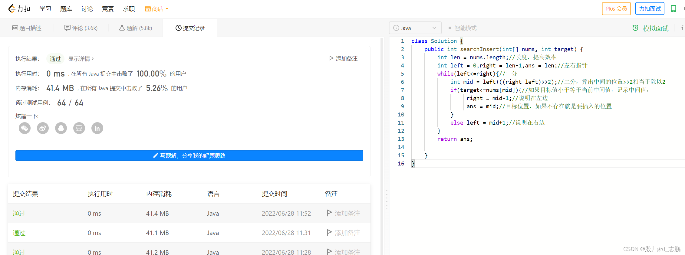The width and height of the screenshot is (685, 255).
Task: Click line number 7 in editor
Action: coord(402,90)
